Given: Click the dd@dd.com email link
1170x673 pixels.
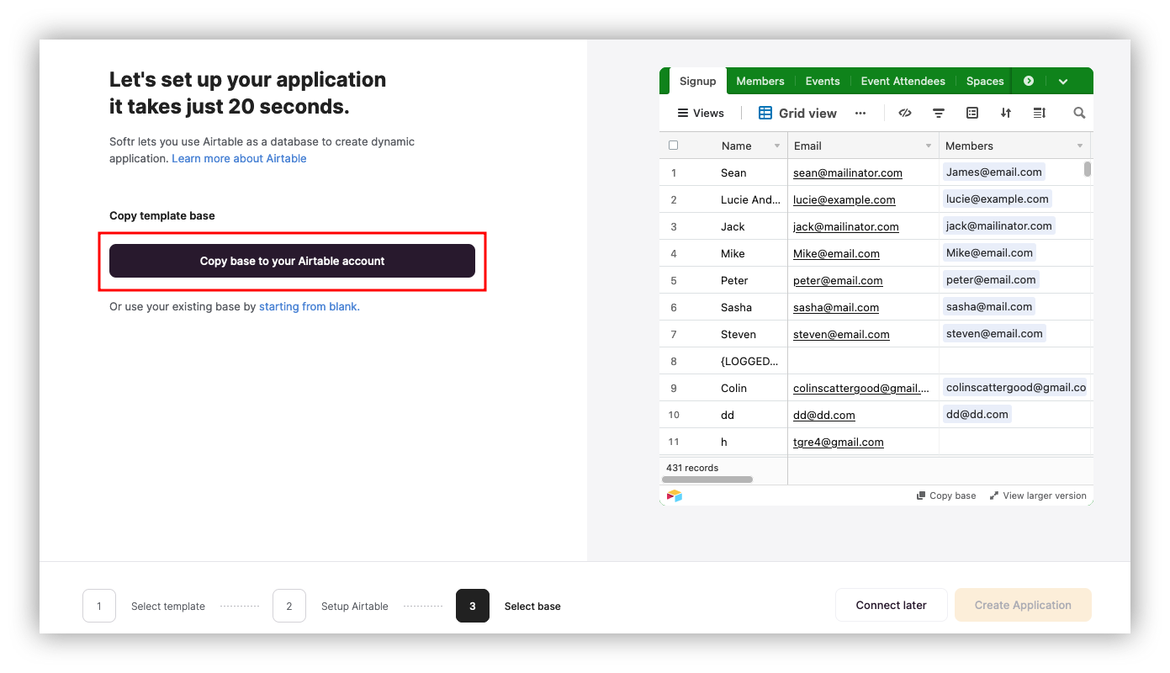Looking at the screenshot, I should coord(824,415).
